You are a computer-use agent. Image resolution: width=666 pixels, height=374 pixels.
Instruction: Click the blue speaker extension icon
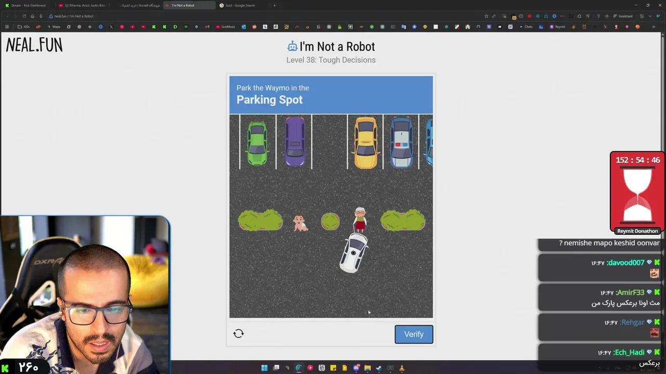click(x=537, y=16)
